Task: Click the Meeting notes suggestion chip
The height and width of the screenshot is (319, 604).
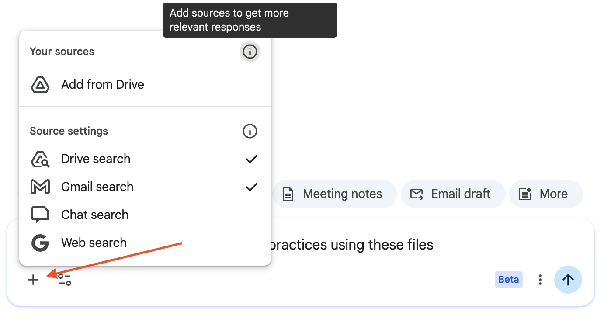Action: (334, 194)
